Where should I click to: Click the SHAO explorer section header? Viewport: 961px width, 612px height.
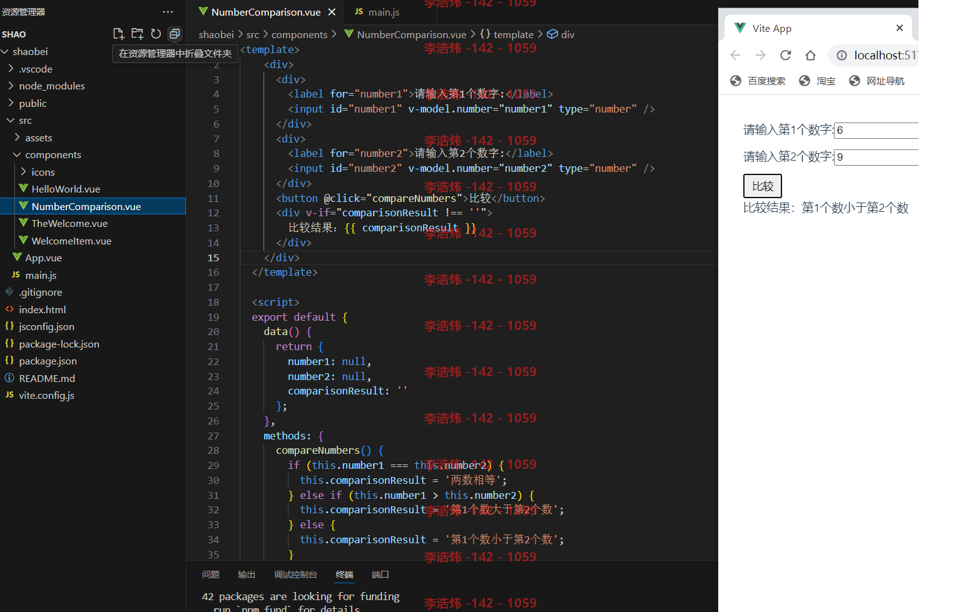click(14, 34)
